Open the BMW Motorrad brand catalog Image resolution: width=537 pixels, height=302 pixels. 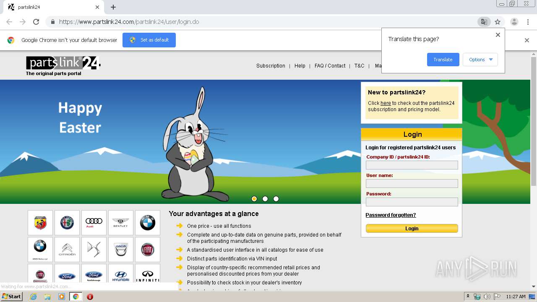click(x=40, y=250)
